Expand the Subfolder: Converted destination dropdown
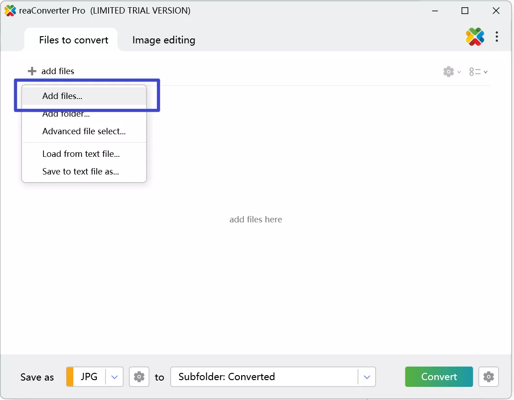The width and height of the screenshot is (514, 400). tap(366, 376)
